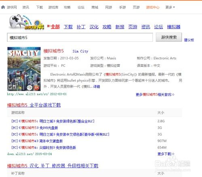The image size is (202, 177).
Task: Select the 页游 search category tab
Action: [x=133, y=27]
